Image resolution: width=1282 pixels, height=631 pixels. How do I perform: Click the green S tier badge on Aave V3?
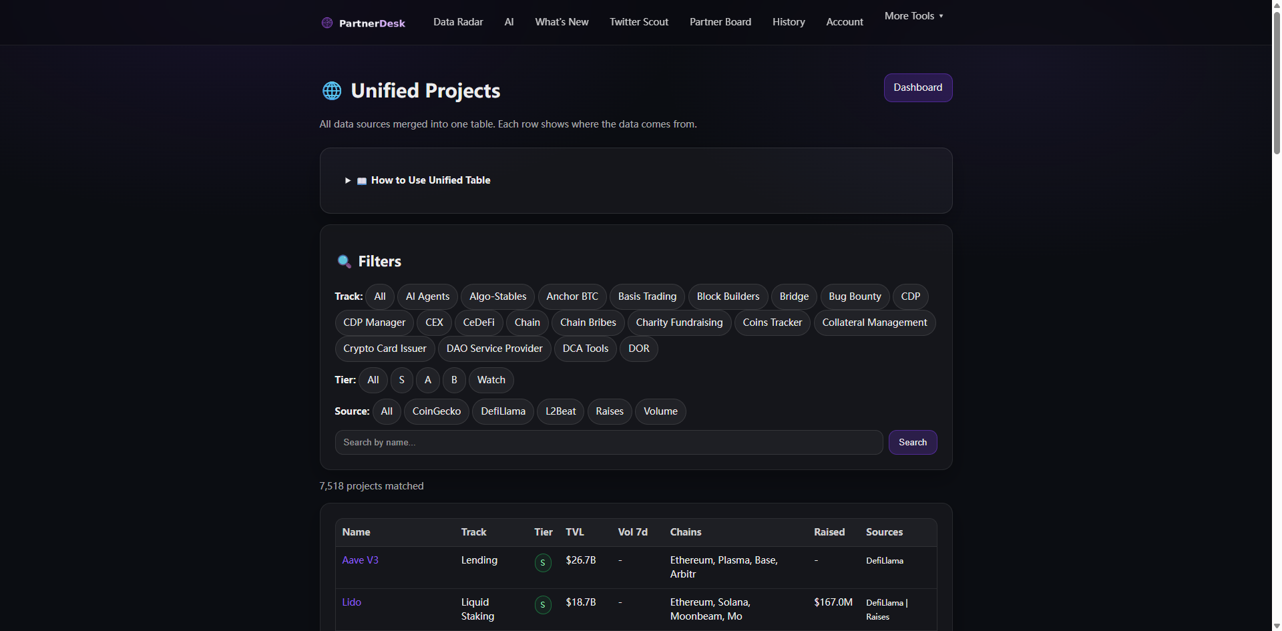click(x=543, y=562)
